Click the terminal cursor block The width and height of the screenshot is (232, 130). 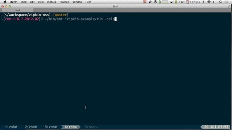pyautogui.click(x=116, y=19)
